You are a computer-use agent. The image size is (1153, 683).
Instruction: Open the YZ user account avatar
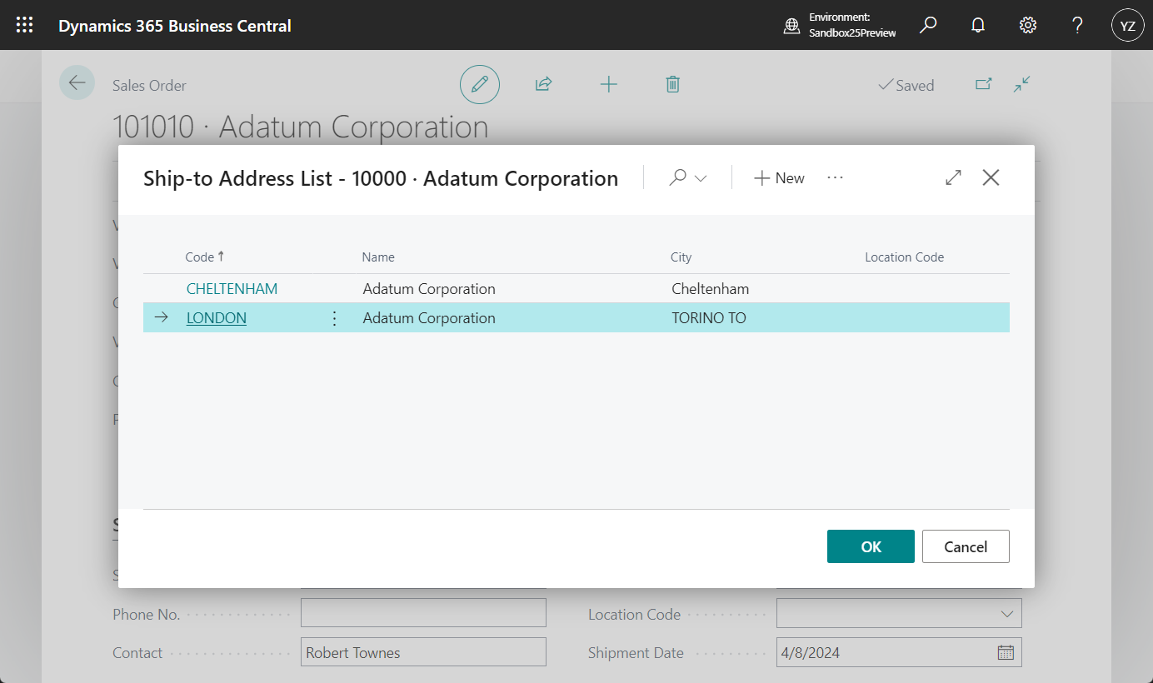1127,25
